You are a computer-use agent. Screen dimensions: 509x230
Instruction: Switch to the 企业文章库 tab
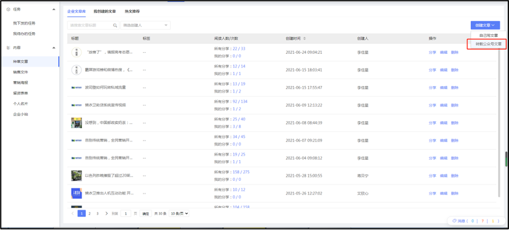(77, 11)
